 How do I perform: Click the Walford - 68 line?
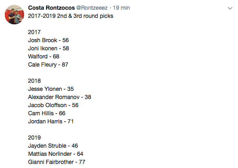(44, 56)
